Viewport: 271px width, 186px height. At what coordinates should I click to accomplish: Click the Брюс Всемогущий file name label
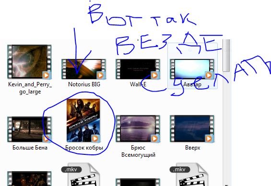coord(138,151)
